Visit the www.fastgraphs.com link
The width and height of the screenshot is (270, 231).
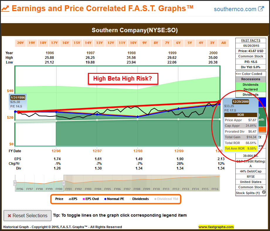(216, 227)
